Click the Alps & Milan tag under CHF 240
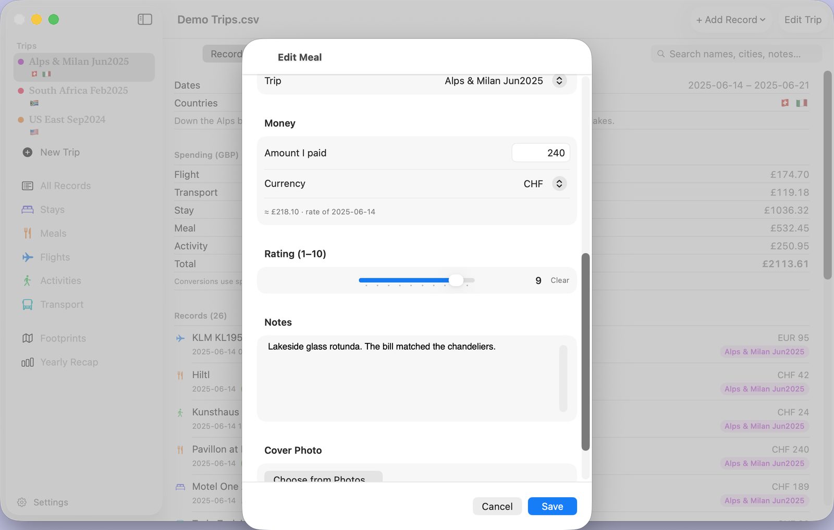 point(764,463)
